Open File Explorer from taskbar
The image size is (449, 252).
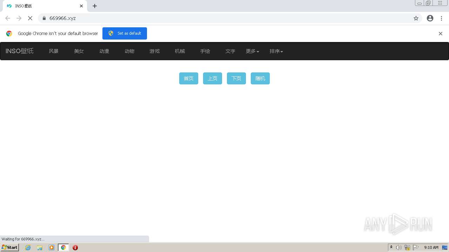click(x=40, y=247)
